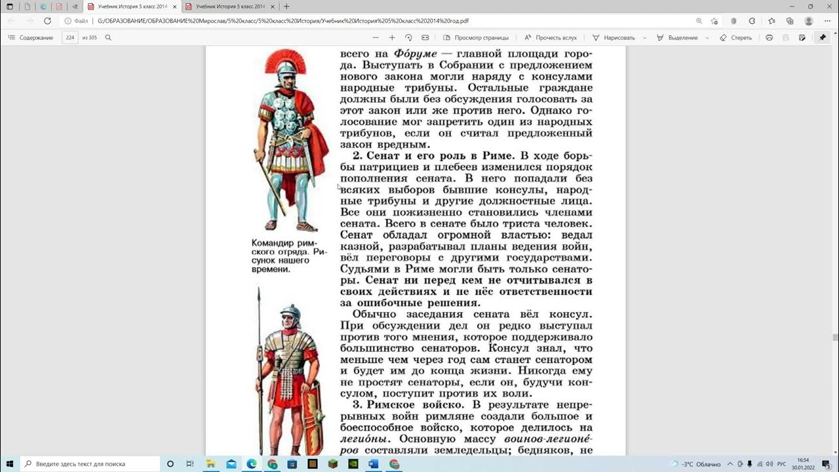Open browser Collections
Viewport: 839px width, 472px height.
(790, 21)
